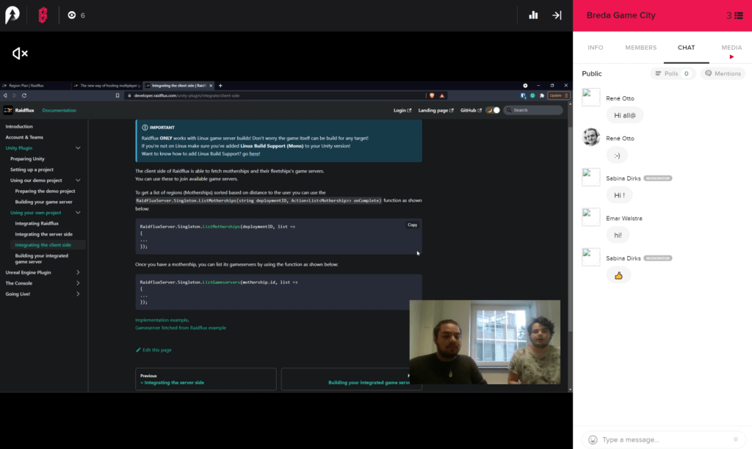Switch to The new way of hosting tab
Viewport: 752px width, 449px height.
click(x=107, y=86)
